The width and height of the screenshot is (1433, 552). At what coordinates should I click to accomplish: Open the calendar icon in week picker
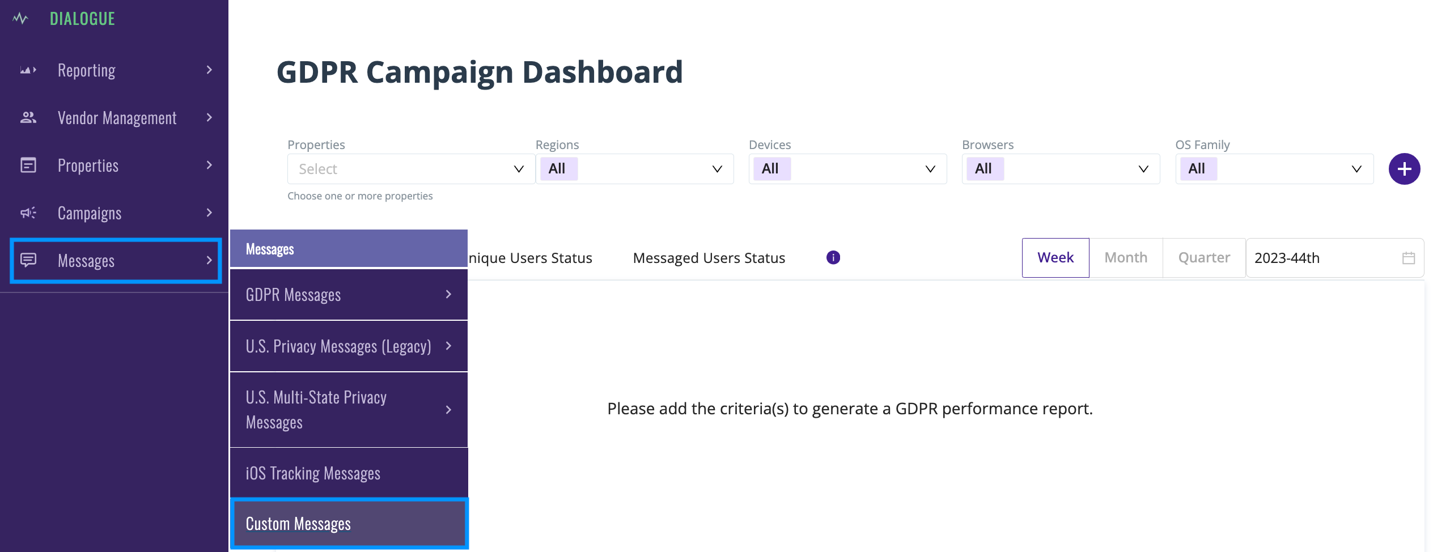point(1409,258)
